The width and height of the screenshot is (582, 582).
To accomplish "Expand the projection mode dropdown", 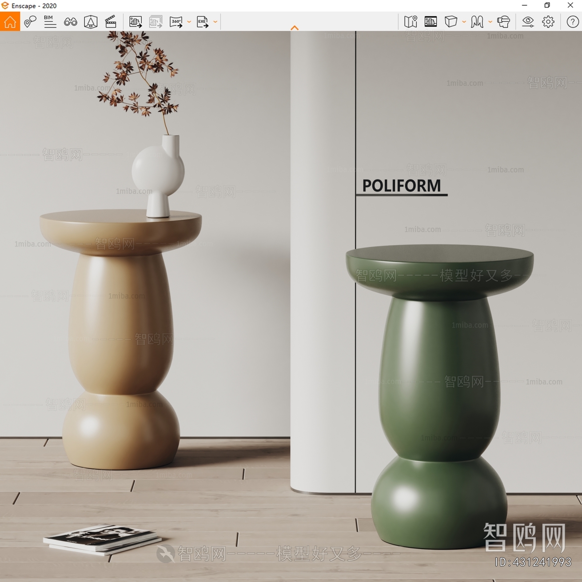I will (464, 22).
